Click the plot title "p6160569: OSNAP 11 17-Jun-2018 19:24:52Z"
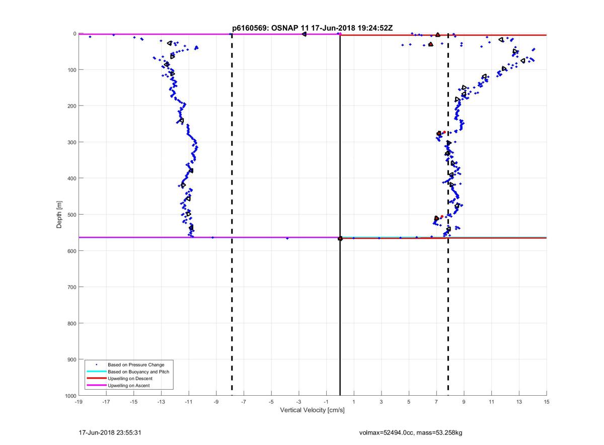 pos(312,28)
